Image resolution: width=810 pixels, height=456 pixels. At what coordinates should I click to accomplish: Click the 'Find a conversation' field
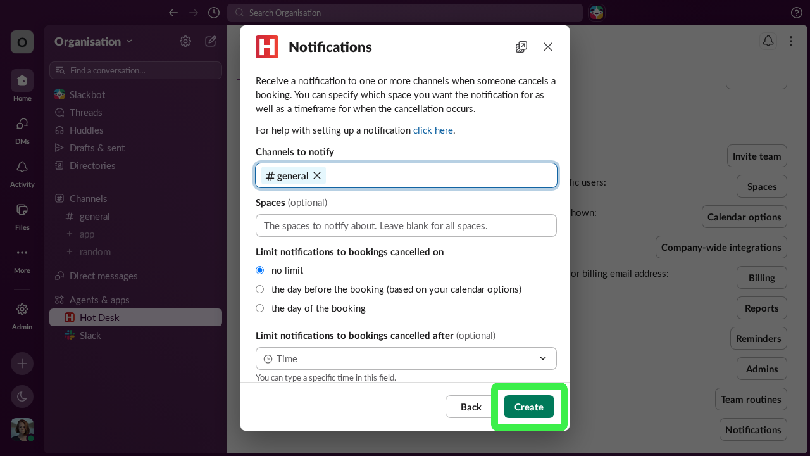click(135, 70)
